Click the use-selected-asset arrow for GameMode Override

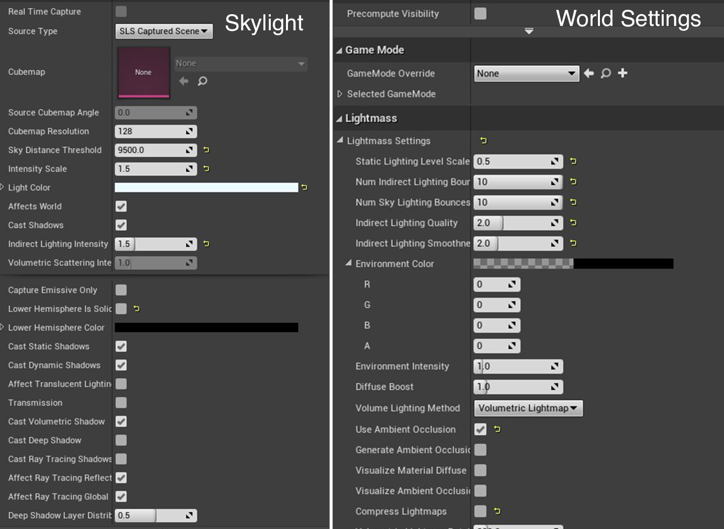tap(588, 73)
